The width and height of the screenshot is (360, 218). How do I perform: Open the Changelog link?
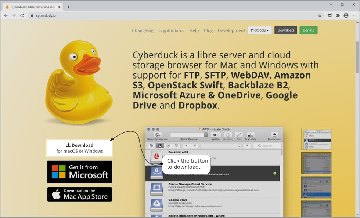(x=143, y=30)
